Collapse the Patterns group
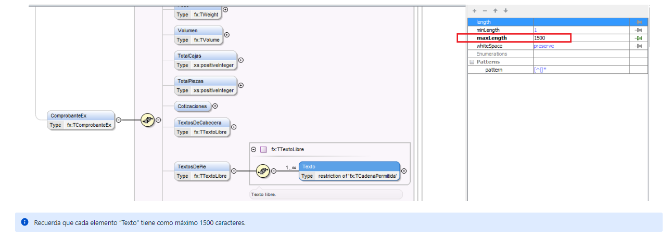Viewport: 672px width, 237px height. click(472, 62)
